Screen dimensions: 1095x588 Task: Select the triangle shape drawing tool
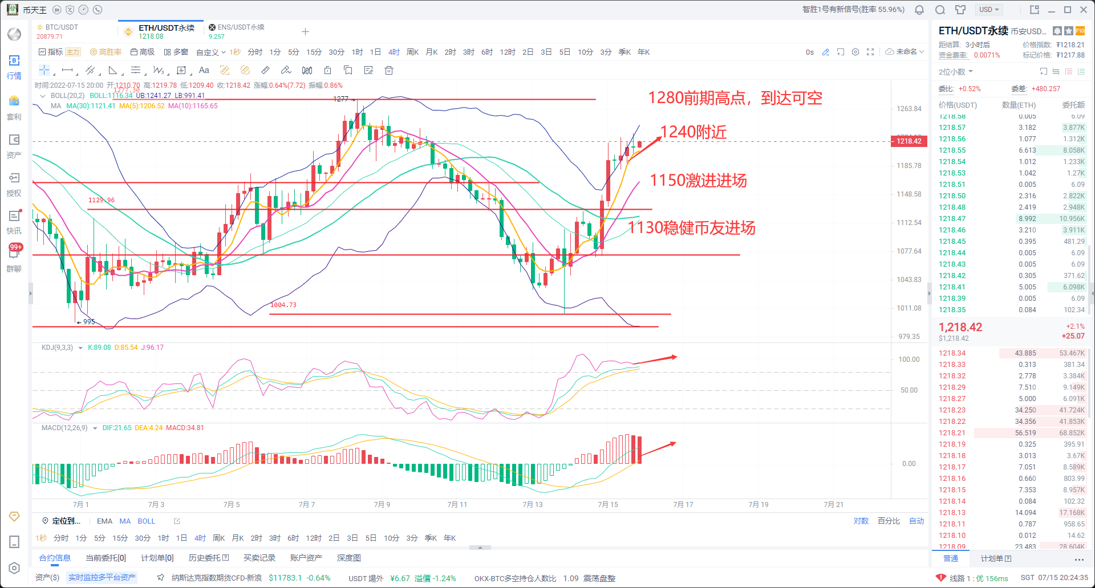coord(113,70)
